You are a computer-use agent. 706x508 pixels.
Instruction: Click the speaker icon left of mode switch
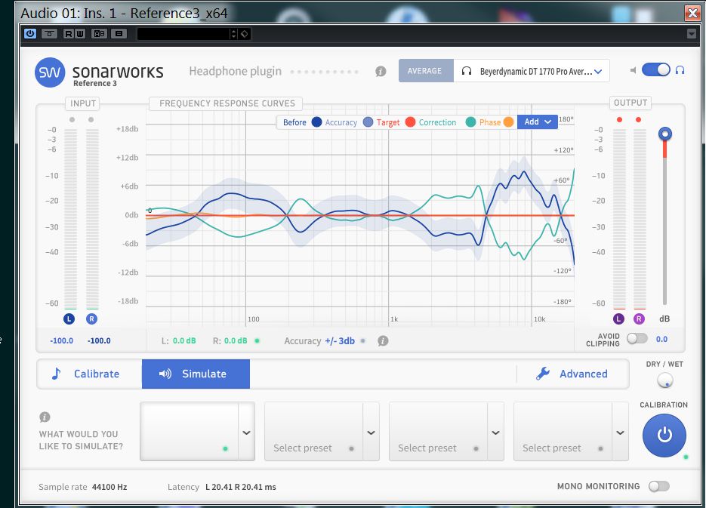coord(633,70)
